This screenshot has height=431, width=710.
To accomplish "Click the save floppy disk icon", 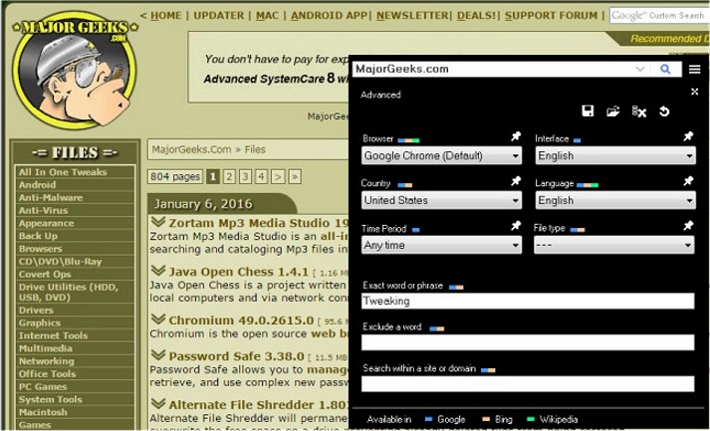I will [x=588, y=110].
